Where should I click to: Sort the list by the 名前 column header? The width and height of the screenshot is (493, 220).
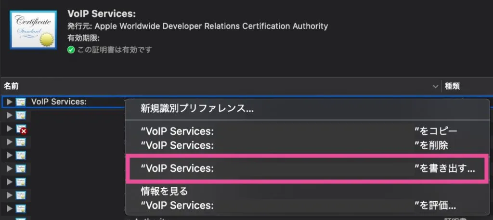pyautogui.click(x=12, y=87)
